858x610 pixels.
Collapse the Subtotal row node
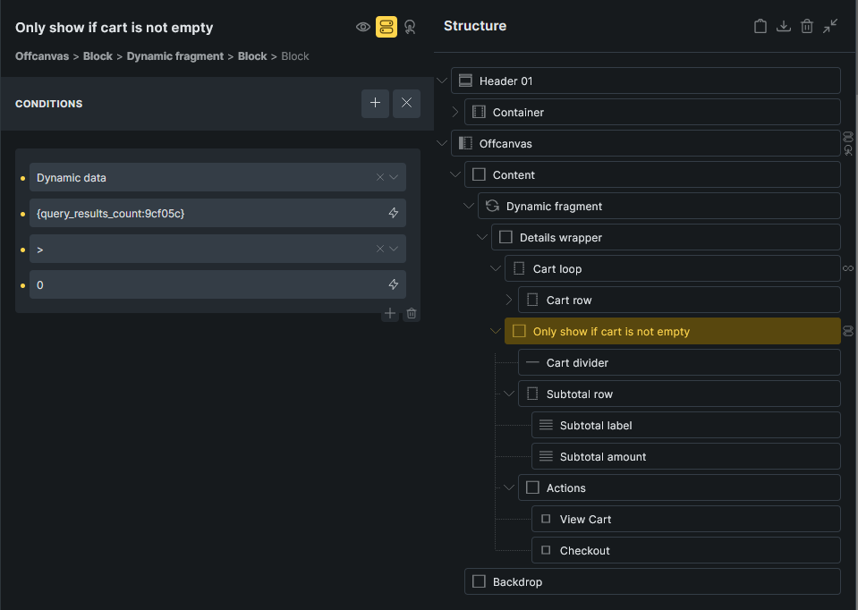click(x=509, y=394)
